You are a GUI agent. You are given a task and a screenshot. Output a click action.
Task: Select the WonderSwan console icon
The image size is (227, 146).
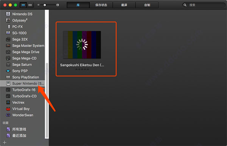click(8, 115)
